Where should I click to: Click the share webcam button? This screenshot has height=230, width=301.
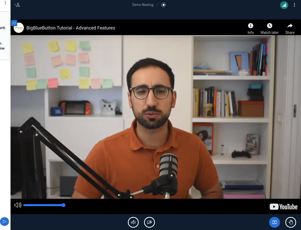coord(149,222)
